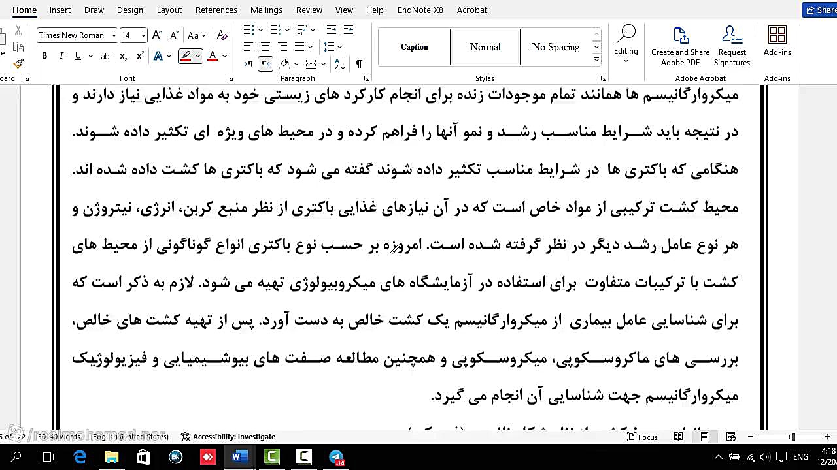Screen dimensions: 837x470
Task: Open the Review tab
Action: (309, 10)
